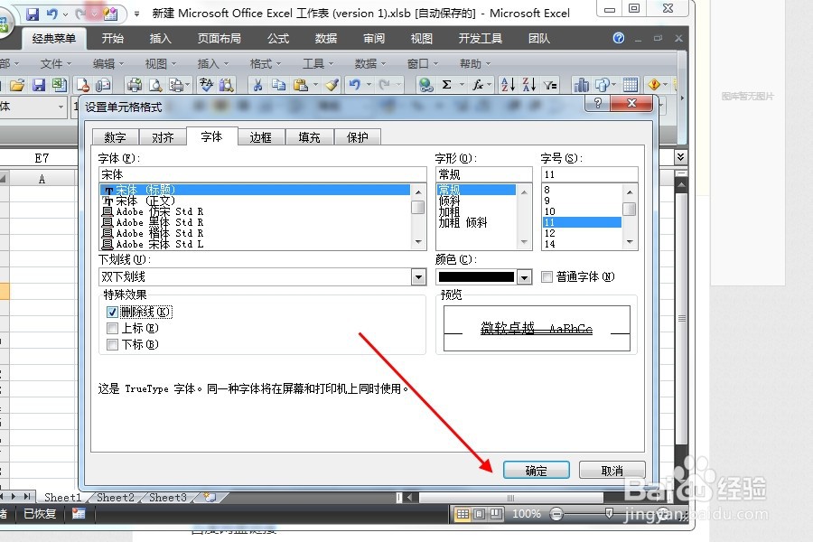Switch to Normal view in the status bar
The height and width of the screenshot is (542, 813).
point(463,514)
